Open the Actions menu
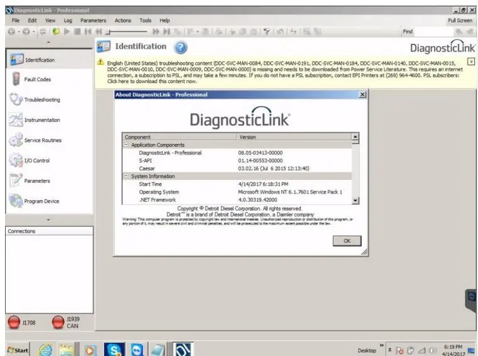Viewport: 478px width, 356px height. (x=123, y=20)
